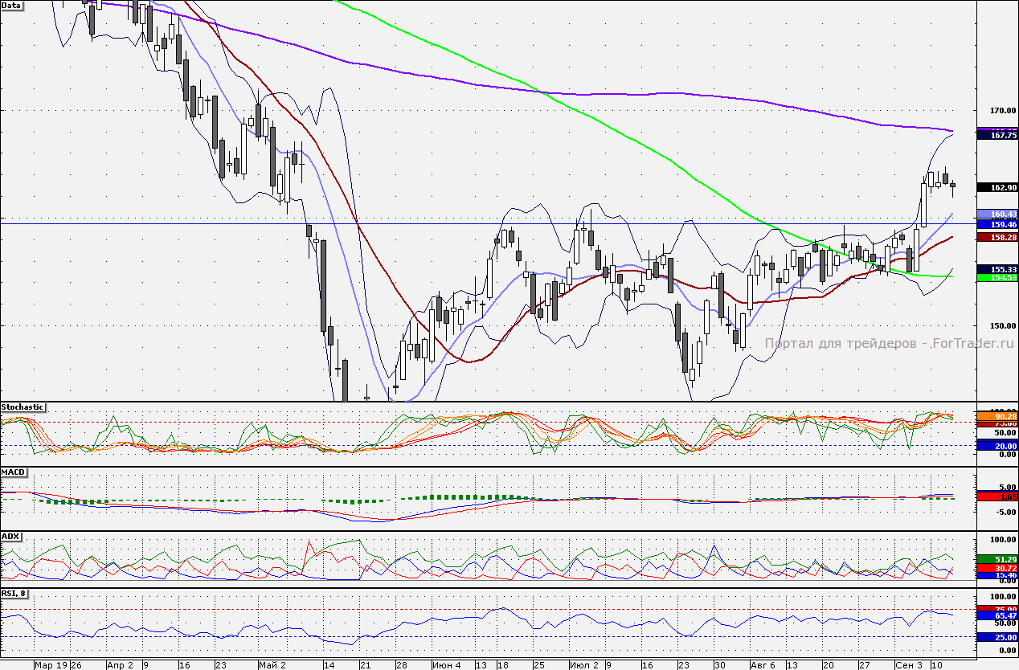Screen dimensions: 1019x670
Task: Click the 25.00 RSI level tag
Action: (x=997, y=637)
